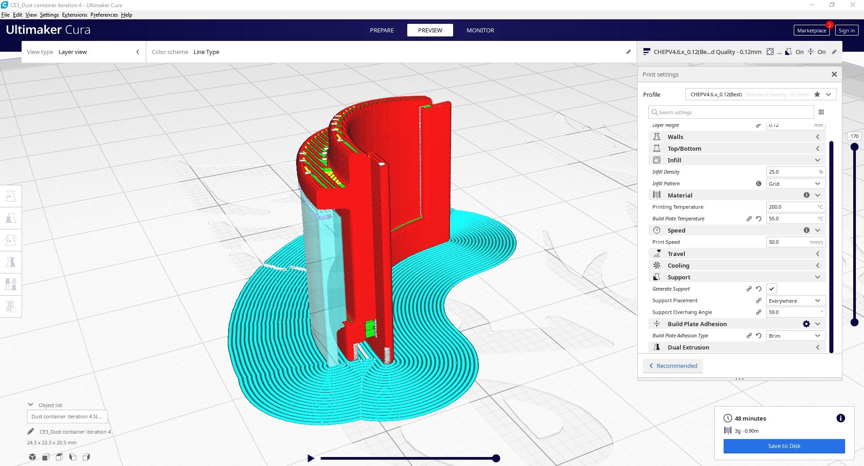Reset Generate Support to default value

tap(759, 289)
